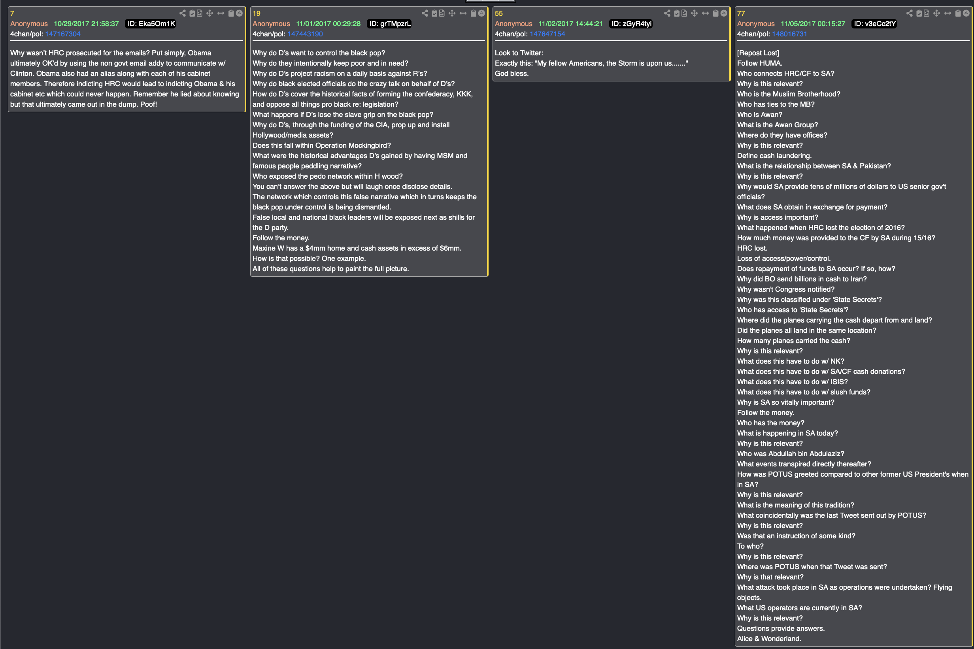974x649 pixels.
Task: Open 4chan/pol link 148016731
Action: 789,34
